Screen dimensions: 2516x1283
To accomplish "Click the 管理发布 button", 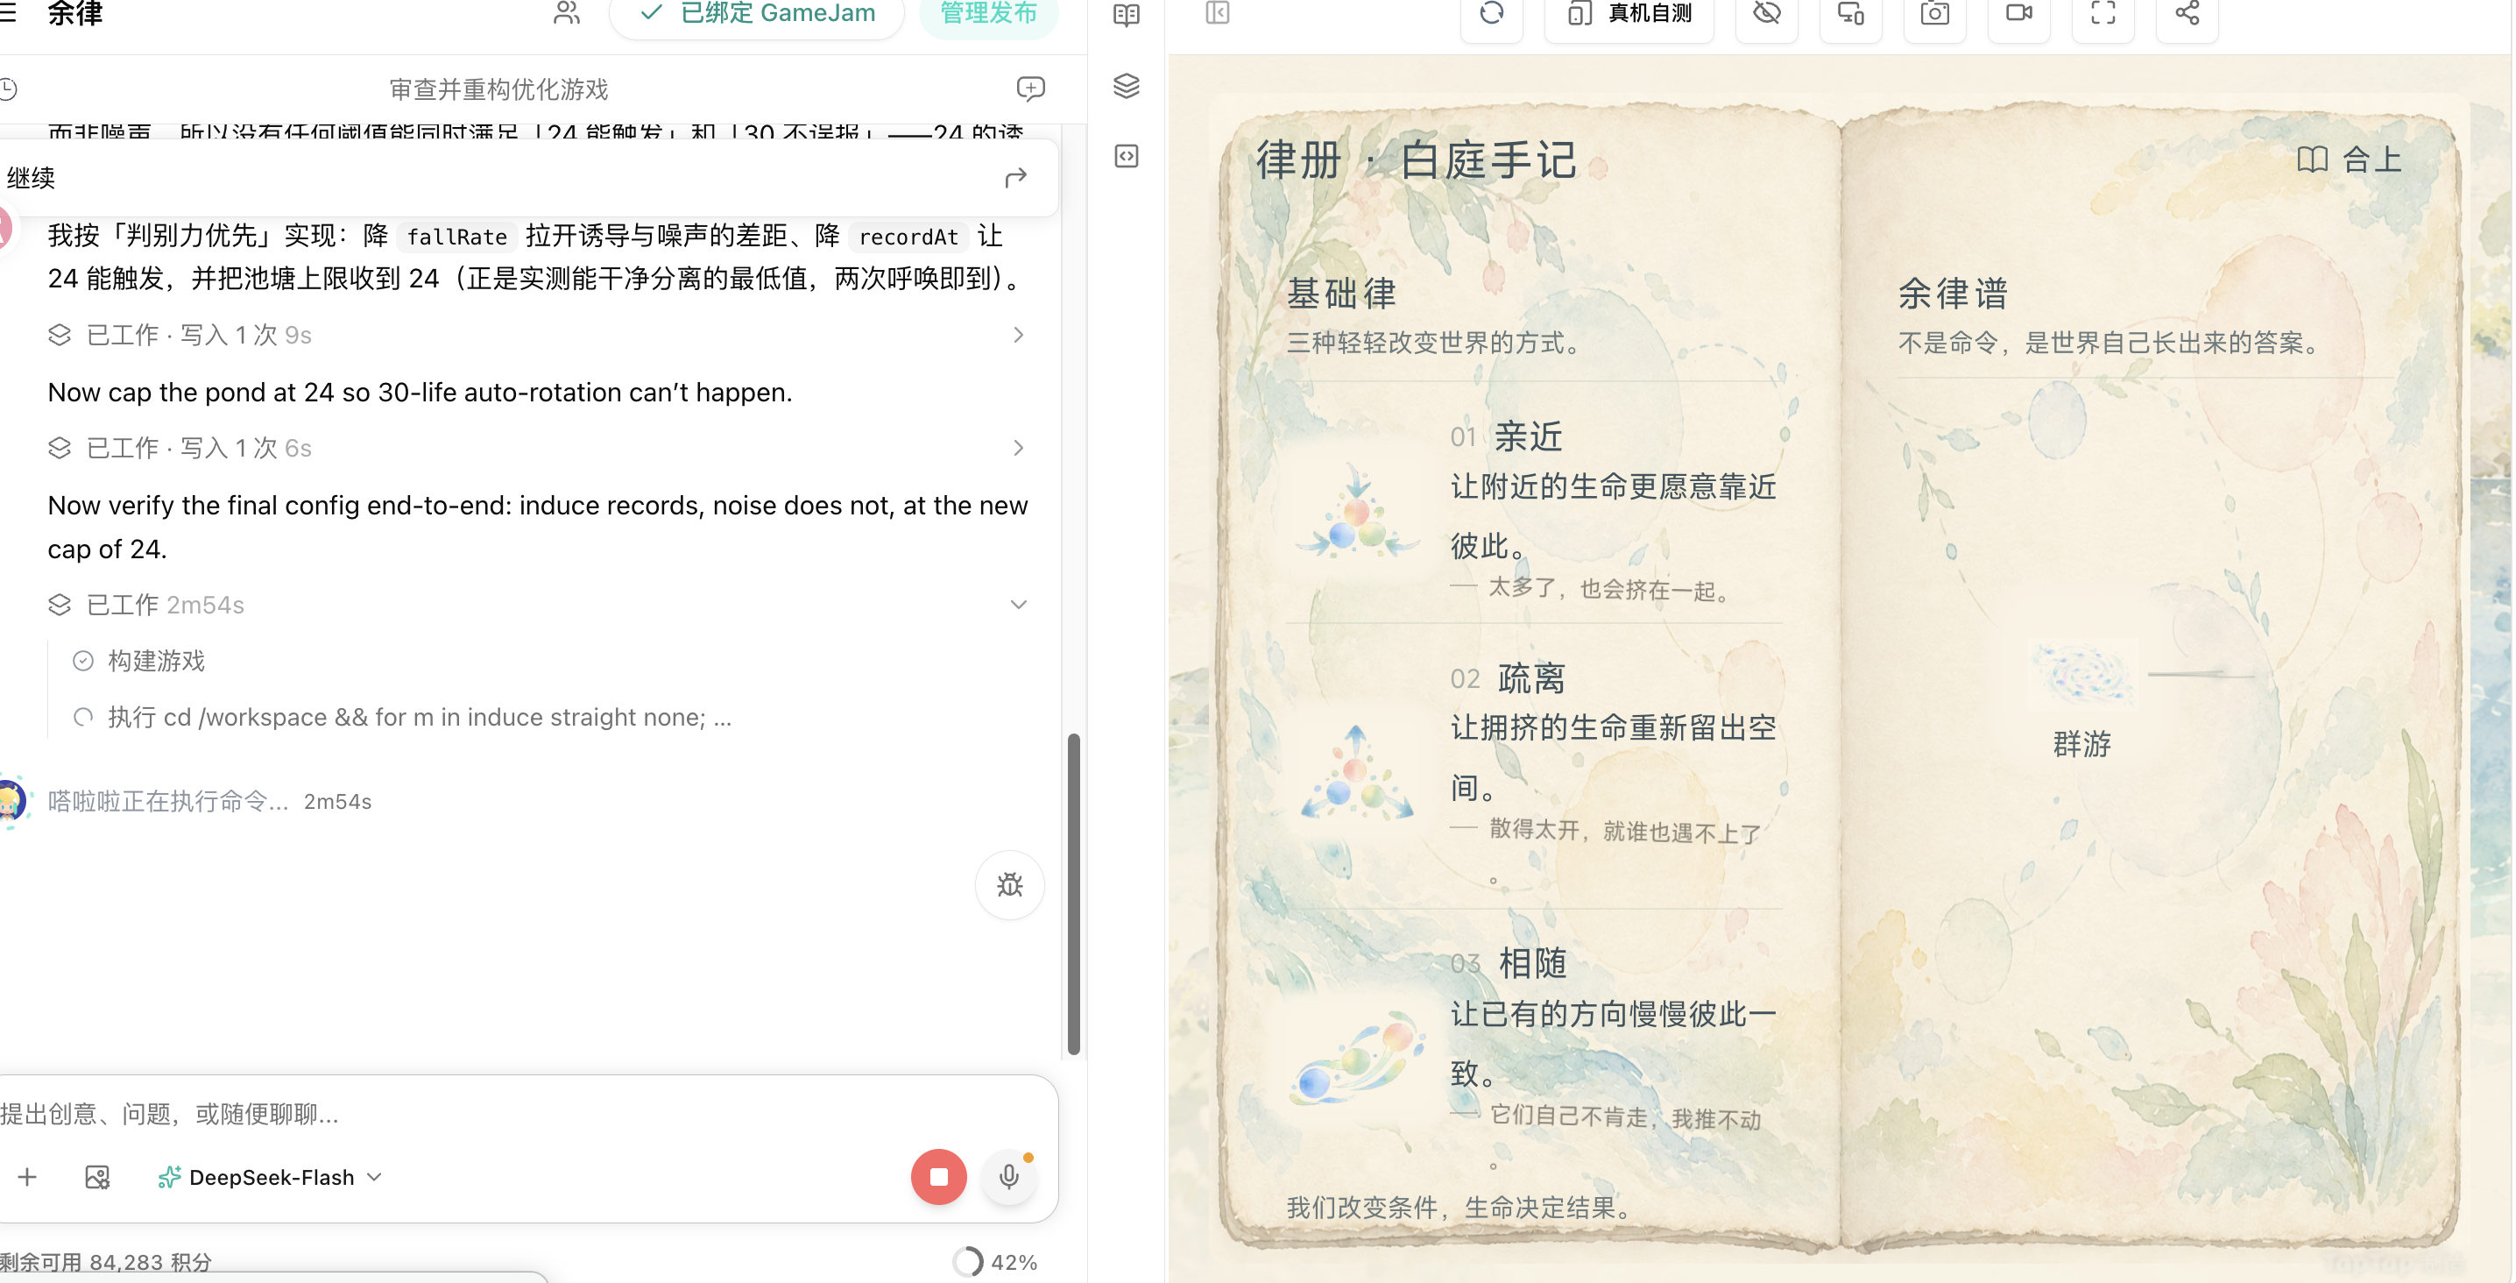I will point(987,14).
